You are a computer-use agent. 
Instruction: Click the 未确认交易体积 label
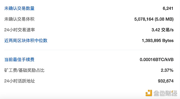pyautogui.click(x=19, y=19)
